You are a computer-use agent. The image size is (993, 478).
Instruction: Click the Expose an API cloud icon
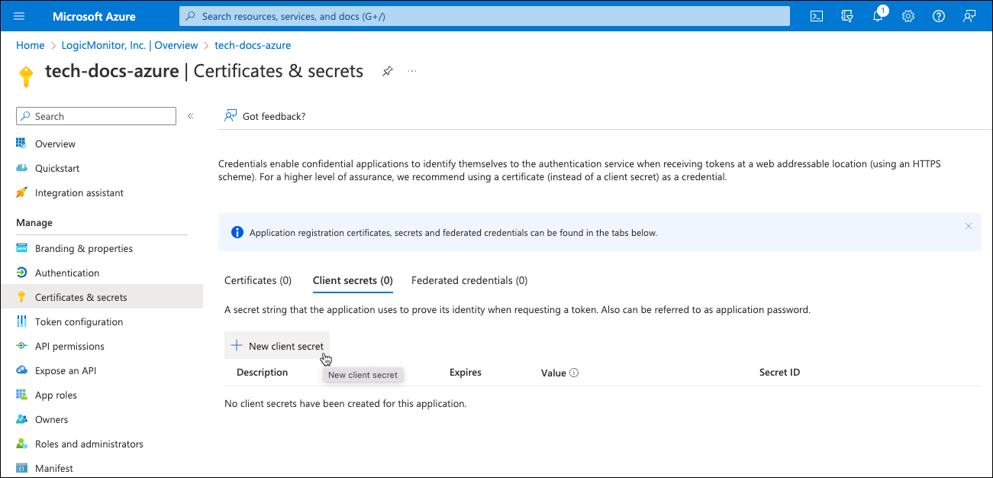click(x=21, y=370)
